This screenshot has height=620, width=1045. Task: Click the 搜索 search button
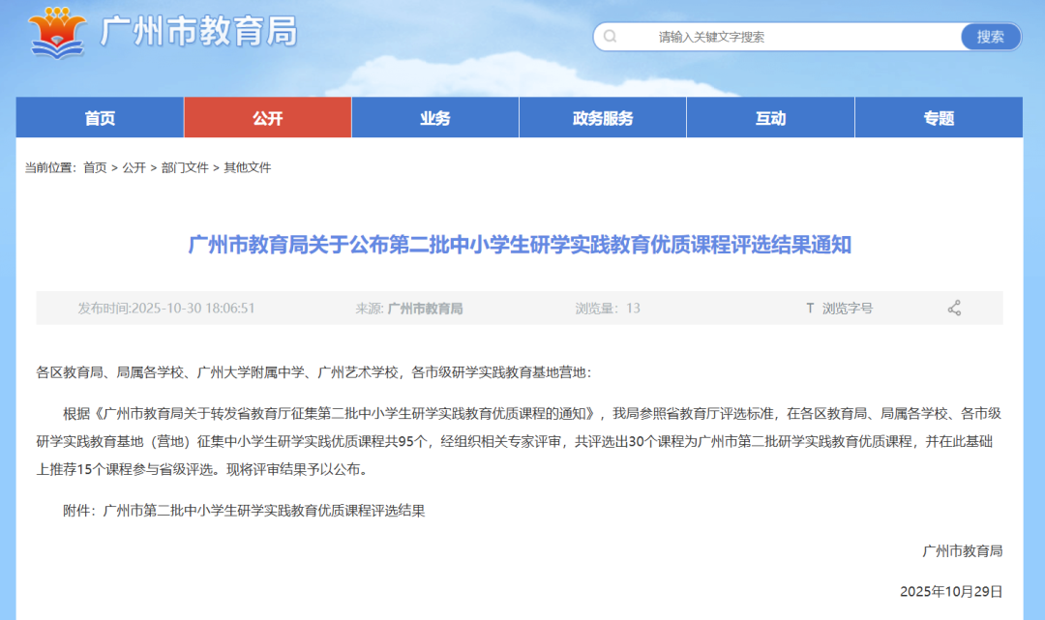click(990, 36)
